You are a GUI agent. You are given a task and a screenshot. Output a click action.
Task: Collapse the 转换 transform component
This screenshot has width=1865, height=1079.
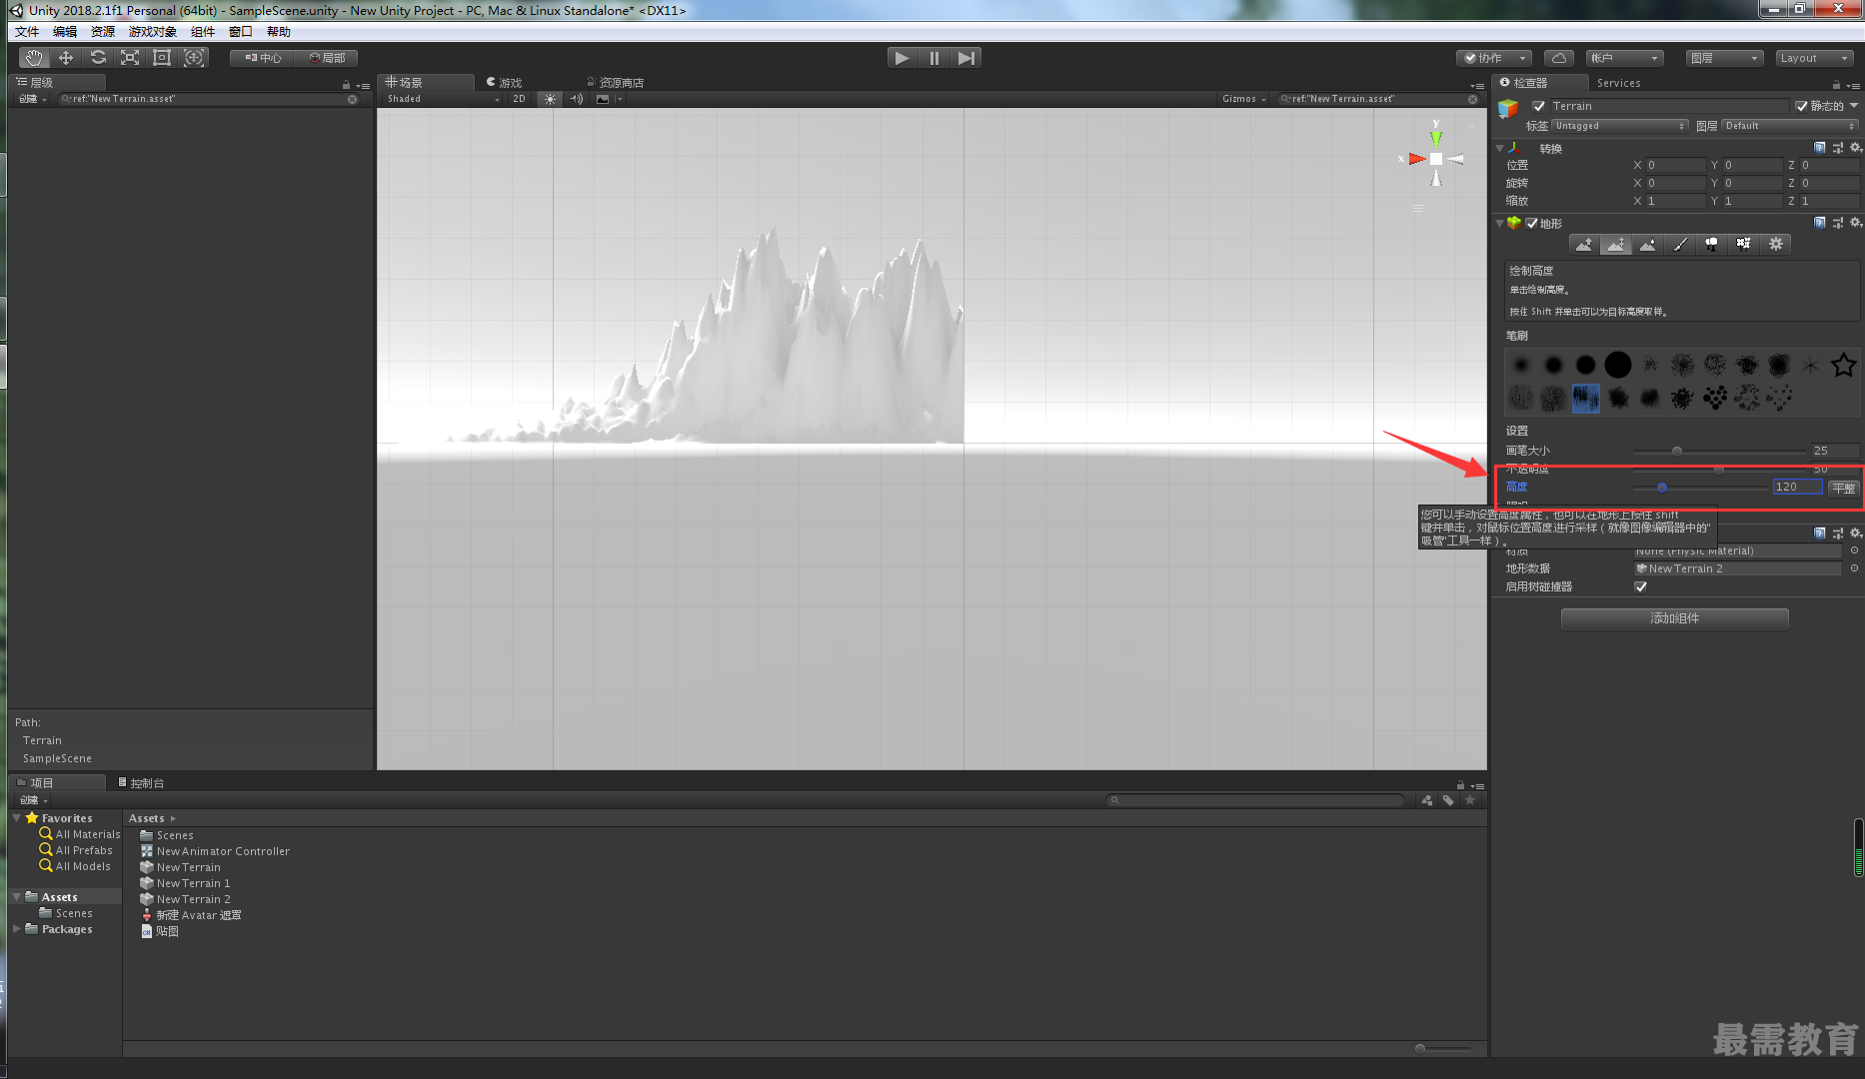(1499, 148)
